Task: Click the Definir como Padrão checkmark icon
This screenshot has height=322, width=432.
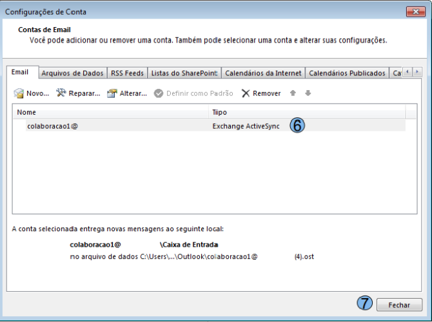Action: (x=159, y=93)
